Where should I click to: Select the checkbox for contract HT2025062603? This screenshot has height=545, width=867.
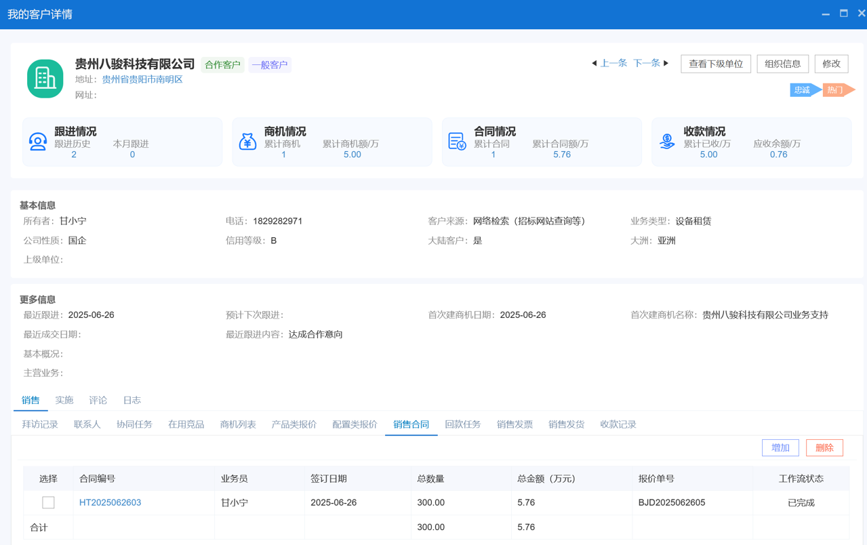pyautogui.click(x=47, y=502)
